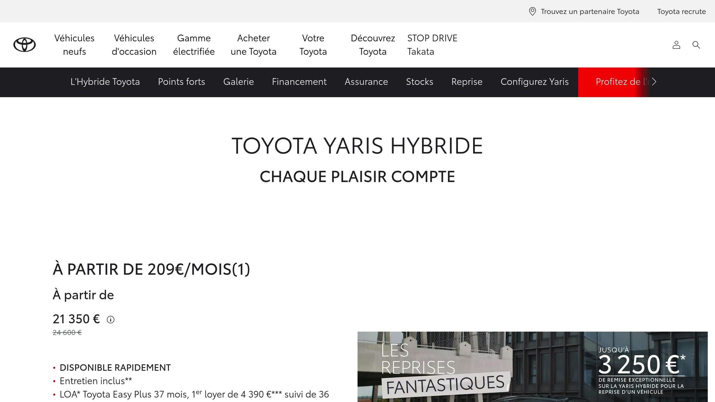Open the user account icon

point(676,45)
